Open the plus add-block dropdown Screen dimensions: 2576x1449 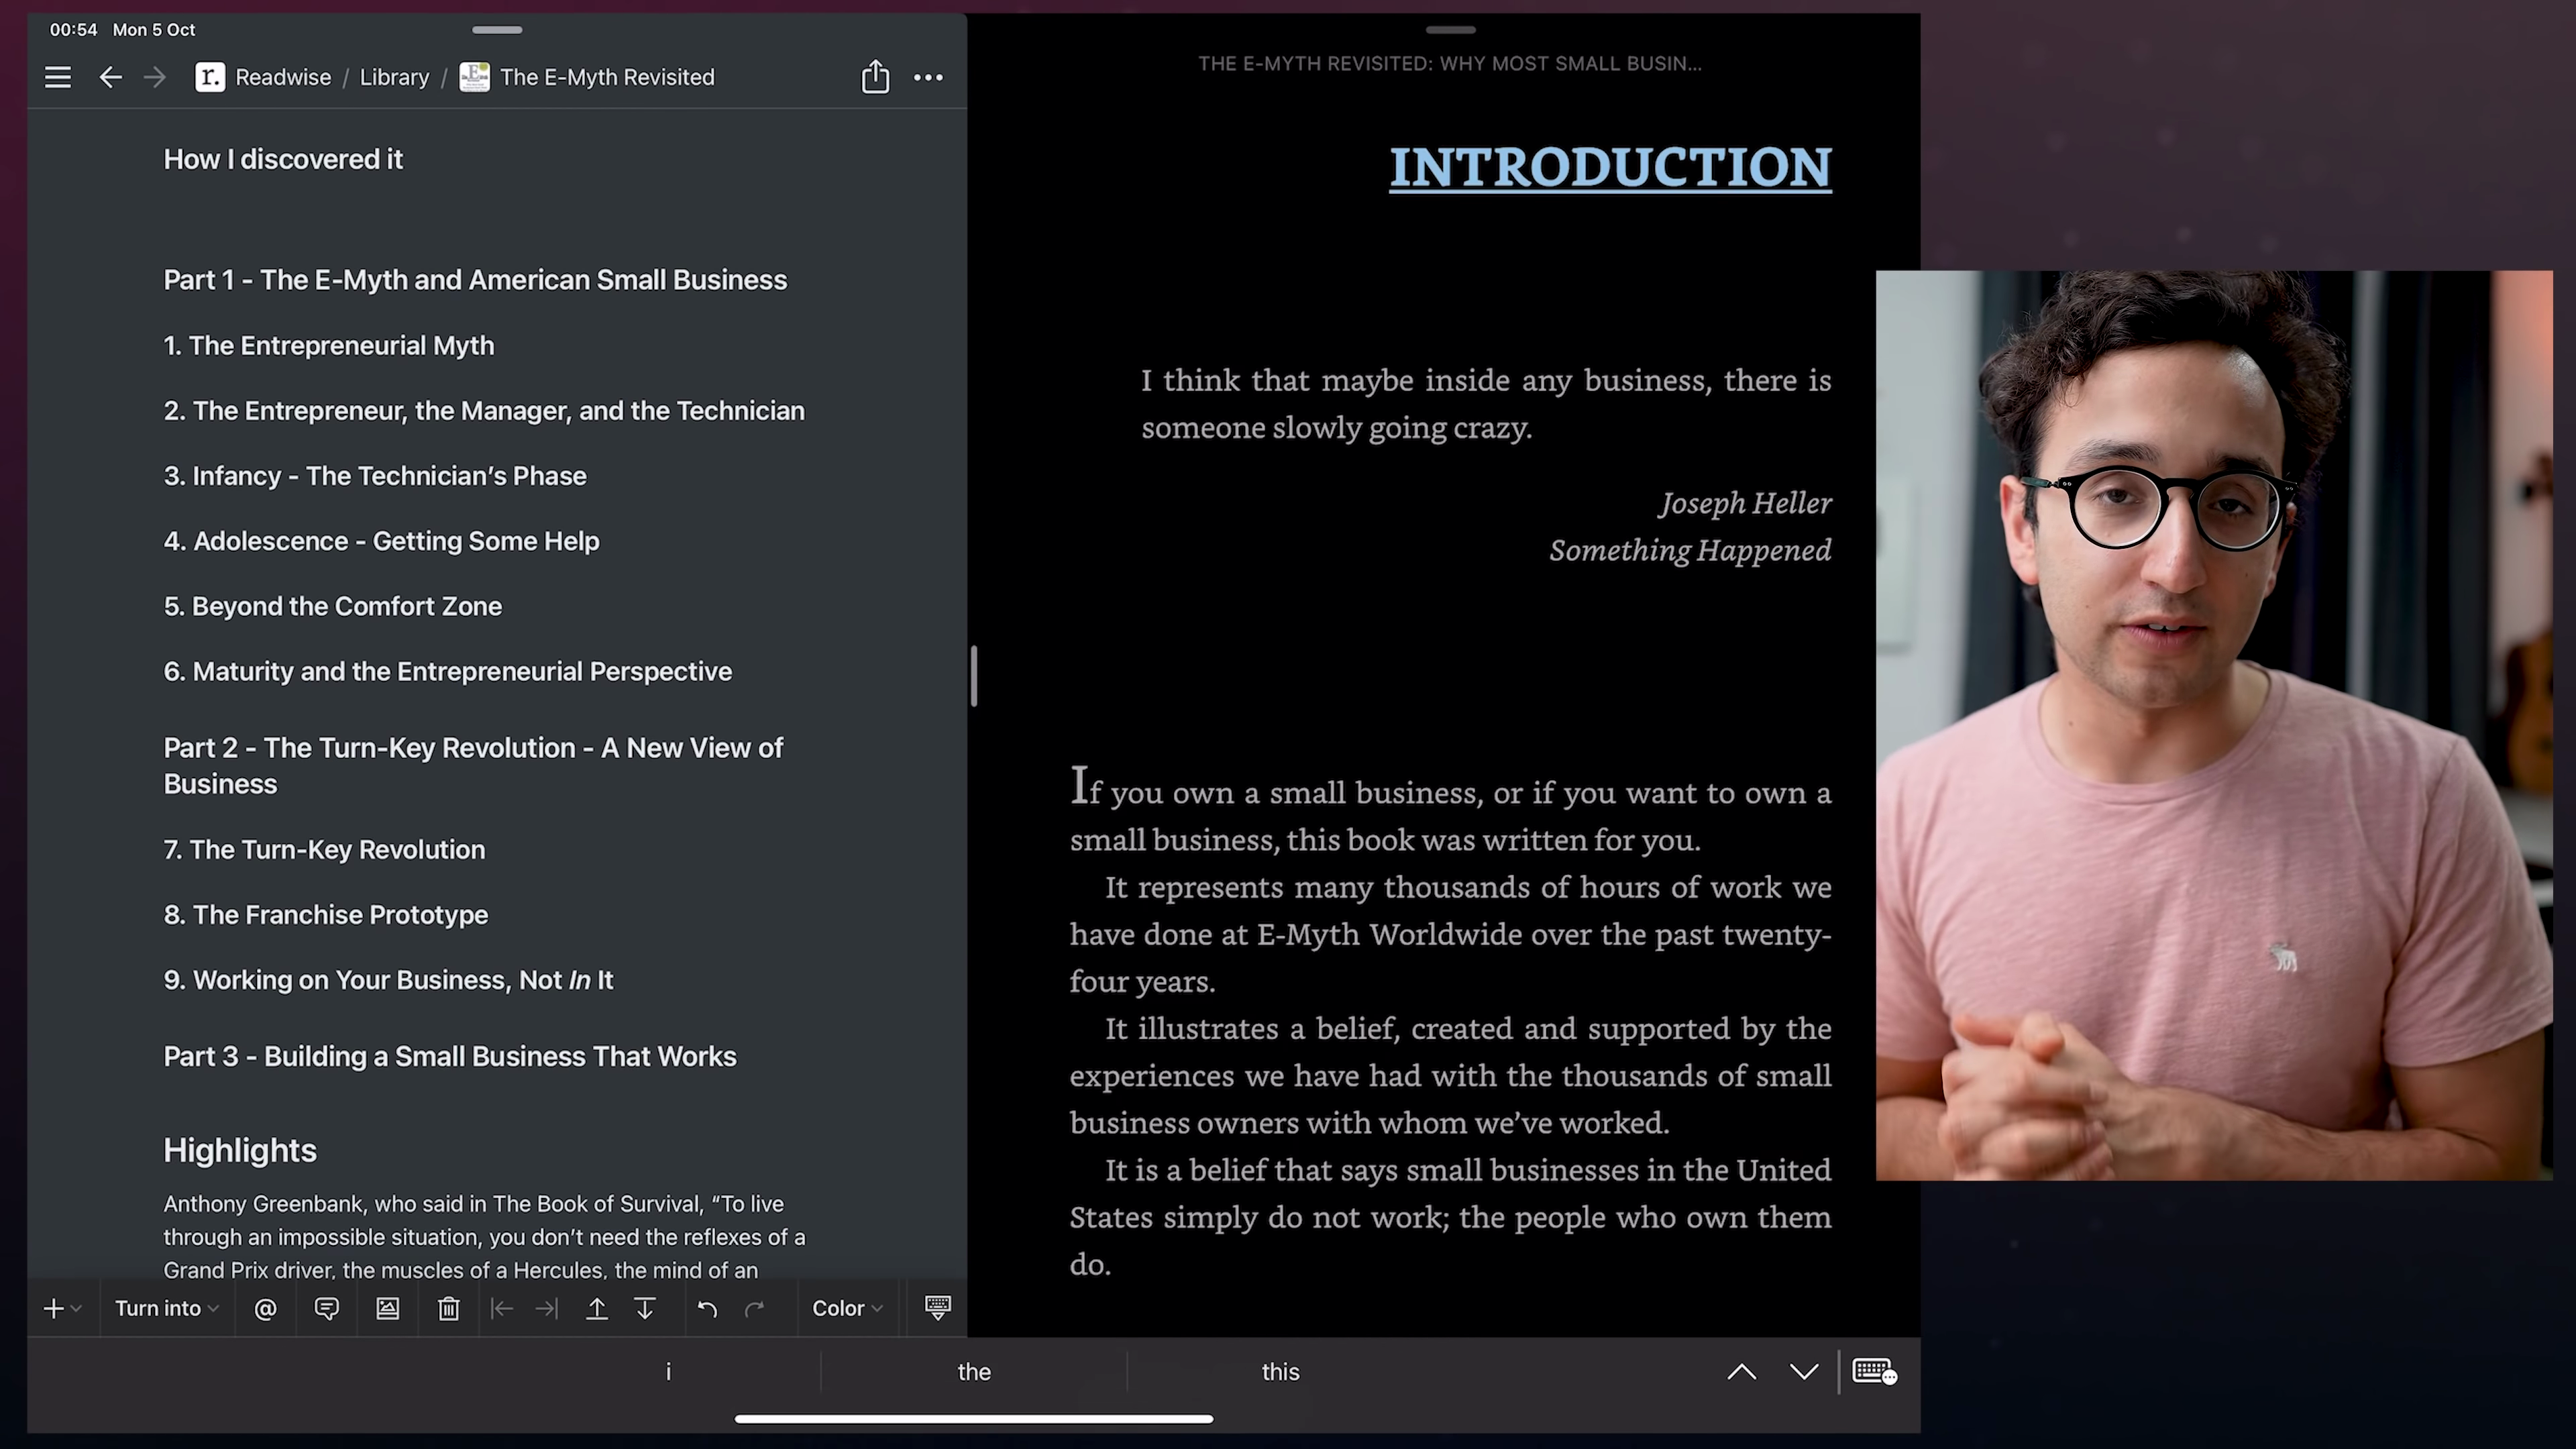coord(62,1308)
